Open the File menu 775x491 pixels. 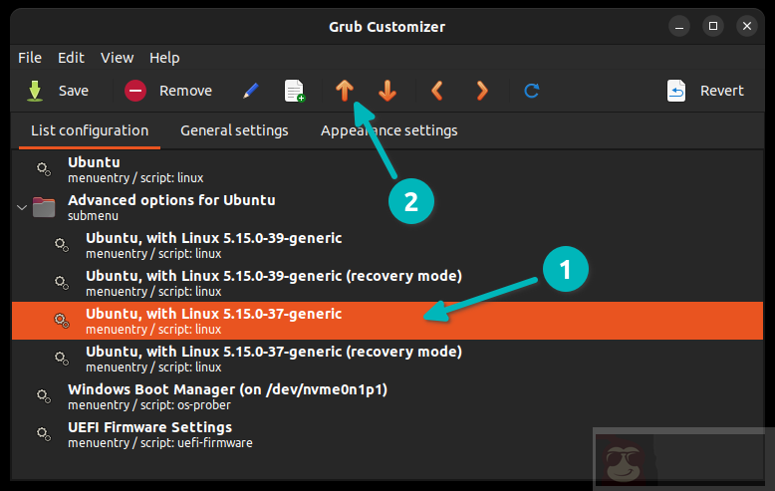30,58
